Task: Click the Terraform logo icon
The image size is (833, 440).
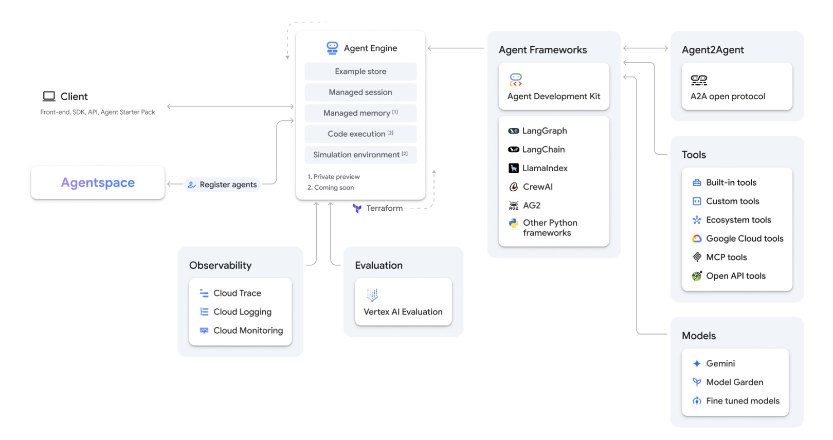Action: point(357,208)
